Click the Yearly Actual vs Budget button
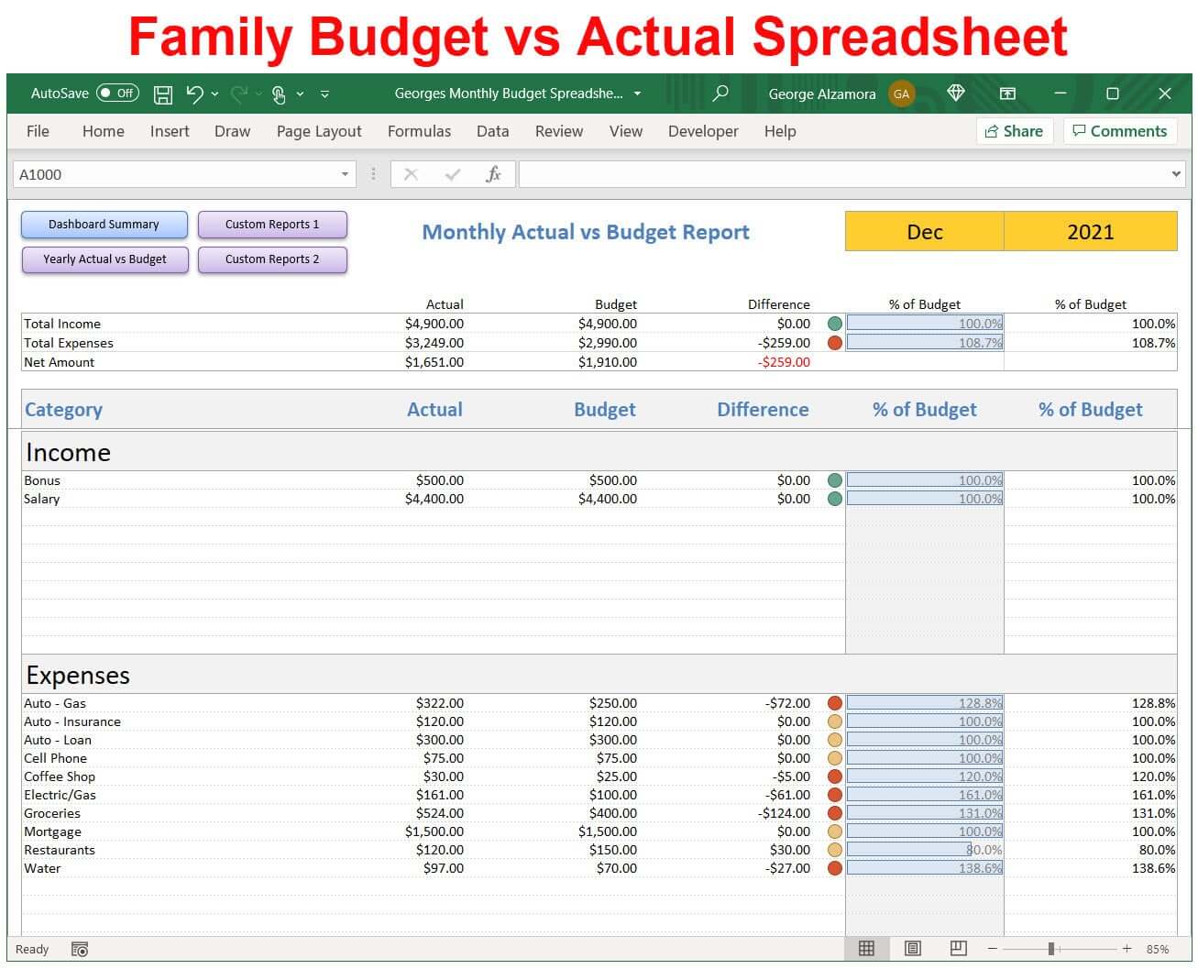This screenshot has height=969, width=1198. [x=104, y=259]
